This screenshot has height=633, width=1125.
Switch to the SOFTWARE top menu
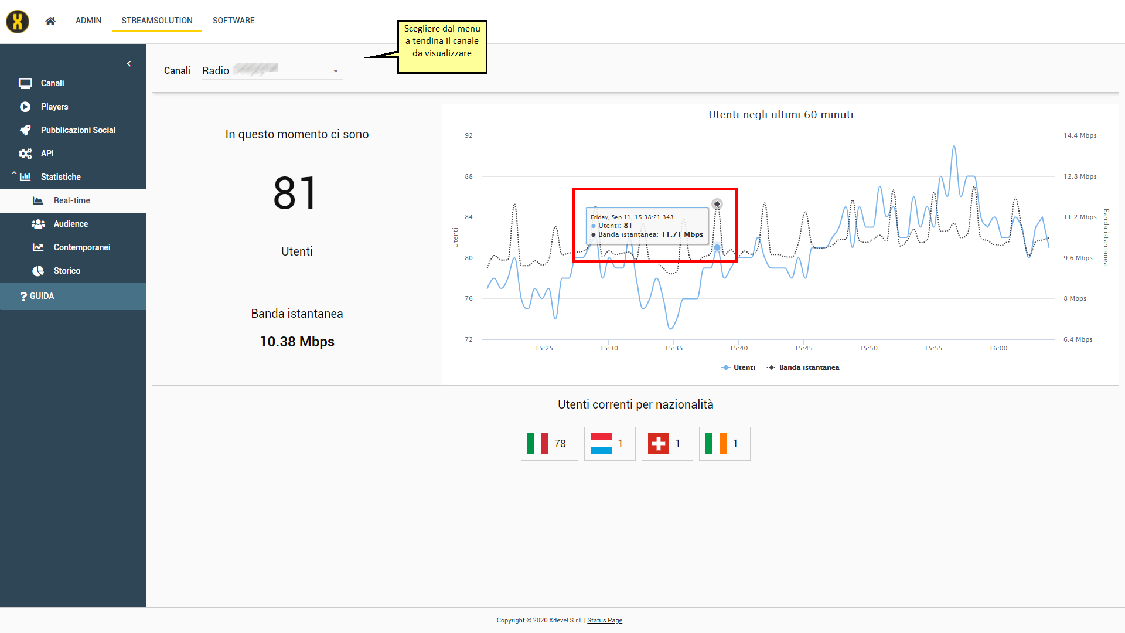233,21
